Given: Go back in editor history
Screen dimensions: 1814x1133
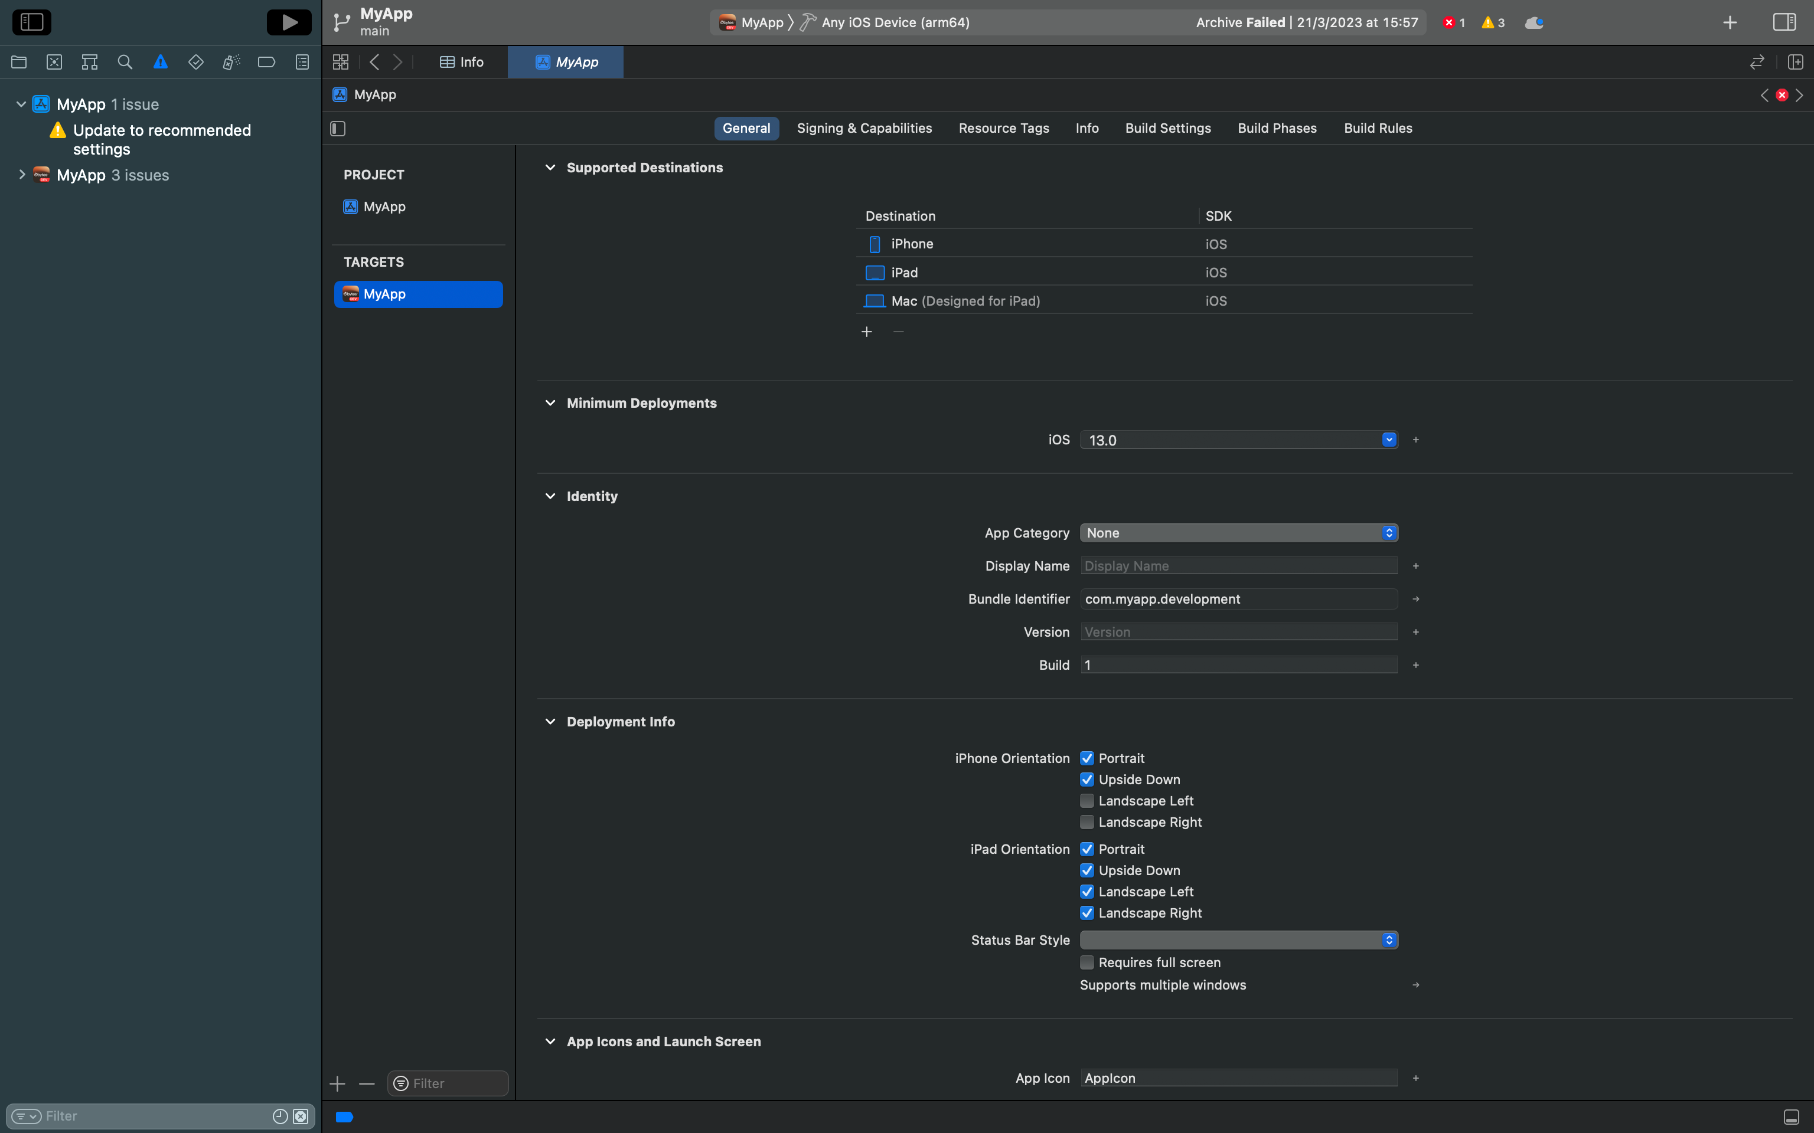Looking at the screenshot, I should (x=375, y=62).
